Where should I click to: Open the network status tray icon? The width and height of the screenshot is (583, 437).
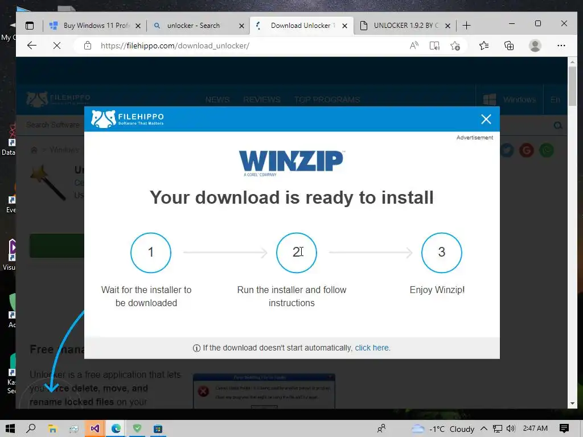[x=498, y=429]
